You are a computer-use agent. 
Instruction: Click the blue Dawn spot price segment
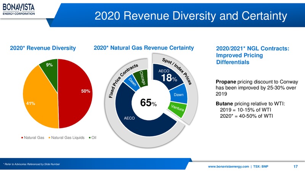click(x=178, y=95)
